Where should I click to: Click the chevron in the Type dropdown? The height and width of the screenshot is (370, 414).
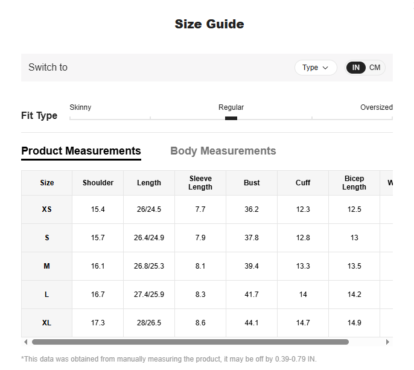click(x=325, y=68)
